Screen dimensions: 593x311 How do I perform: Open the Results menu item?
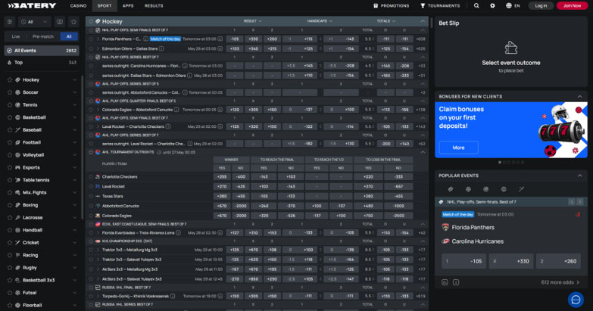154,5
